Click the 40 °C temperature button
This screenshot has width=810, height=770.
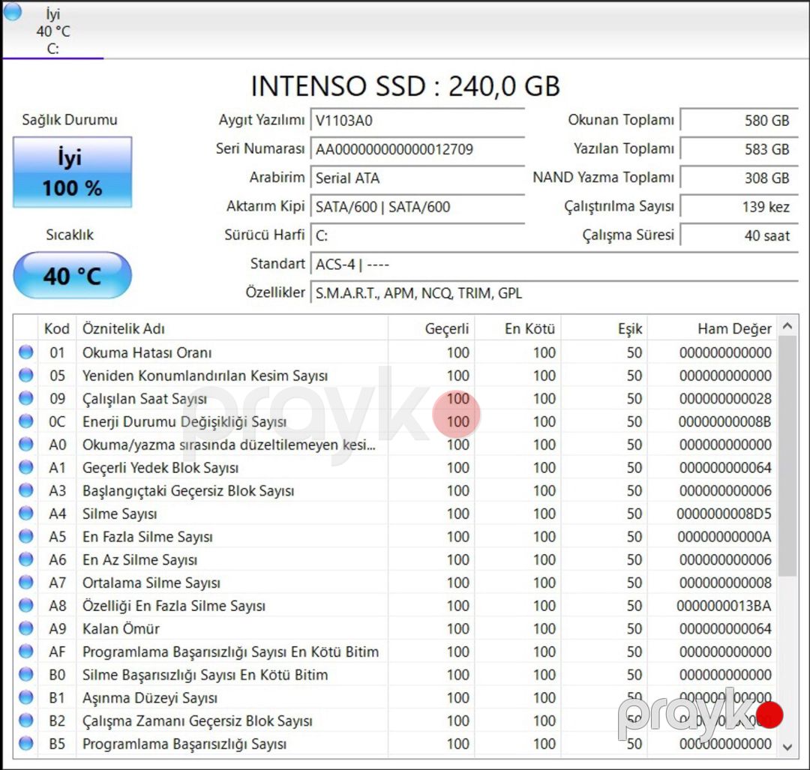pos(72,276)
